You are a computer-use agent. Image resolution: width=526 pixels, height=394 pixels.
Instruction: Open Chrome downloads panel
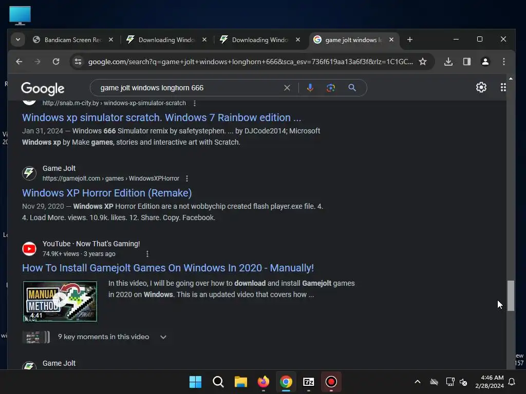point(448,62)
